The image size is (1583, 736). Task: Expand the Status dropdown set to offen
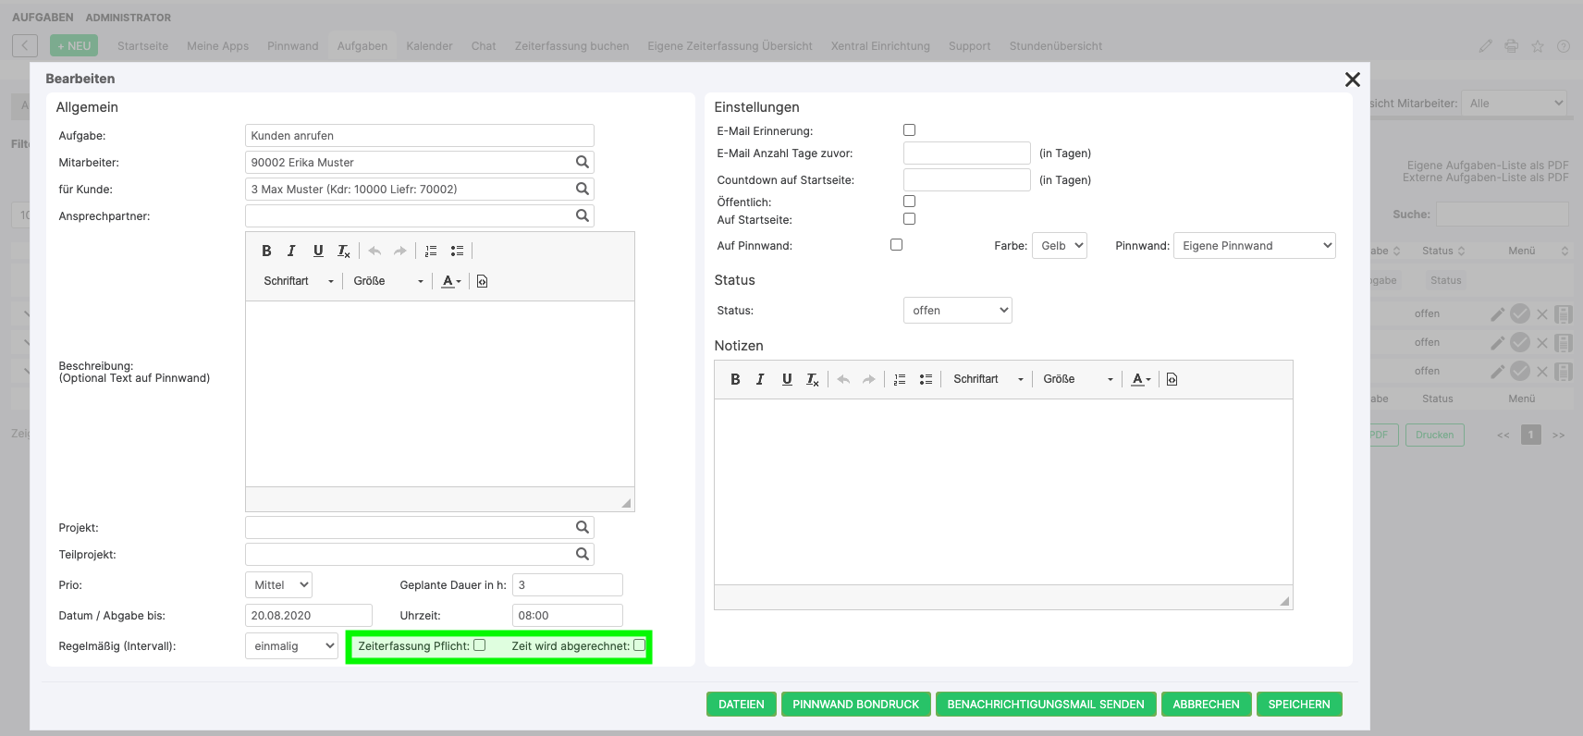957,311
